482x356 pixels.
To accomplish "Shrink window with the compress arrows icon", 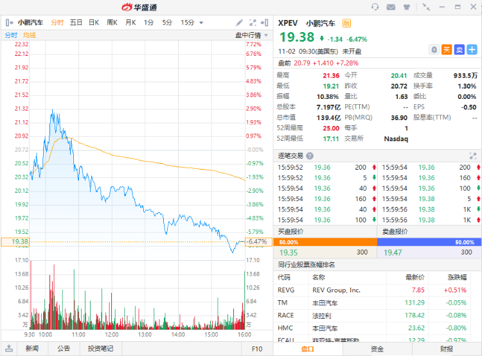I will pyautogui.click(x=426, y=7).
